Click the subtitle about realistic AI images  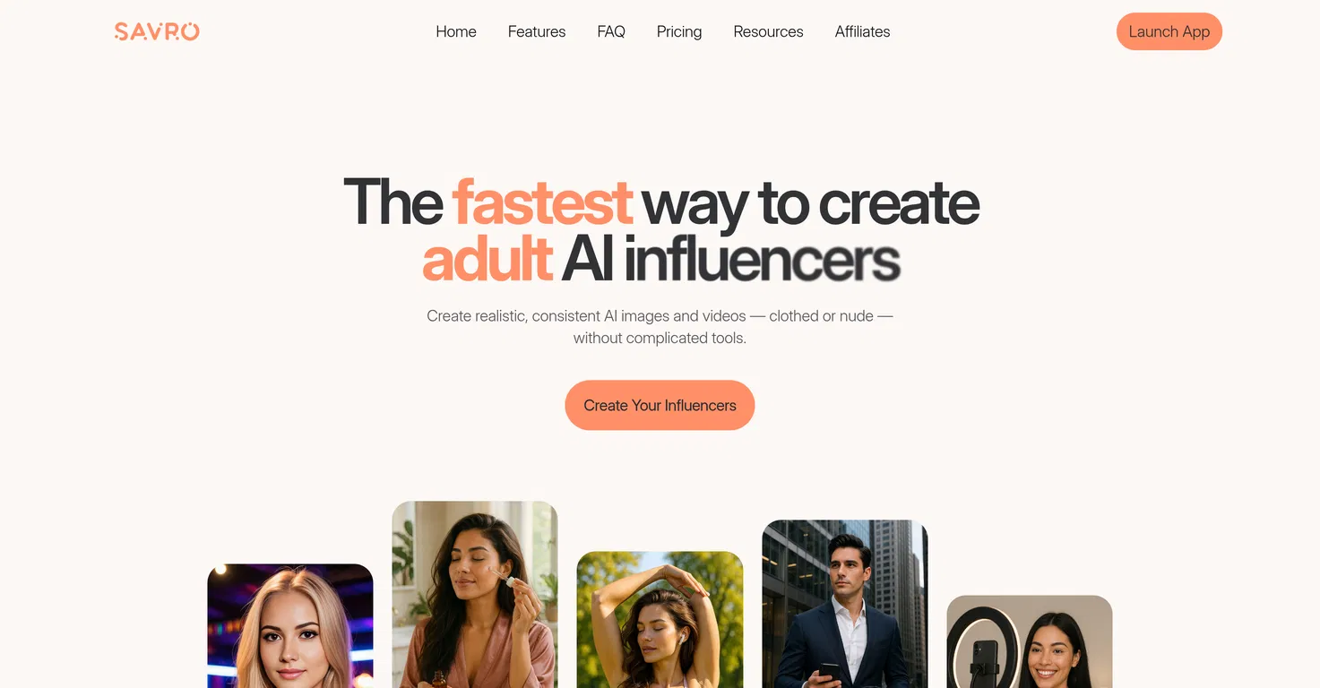tap(660, 327)
